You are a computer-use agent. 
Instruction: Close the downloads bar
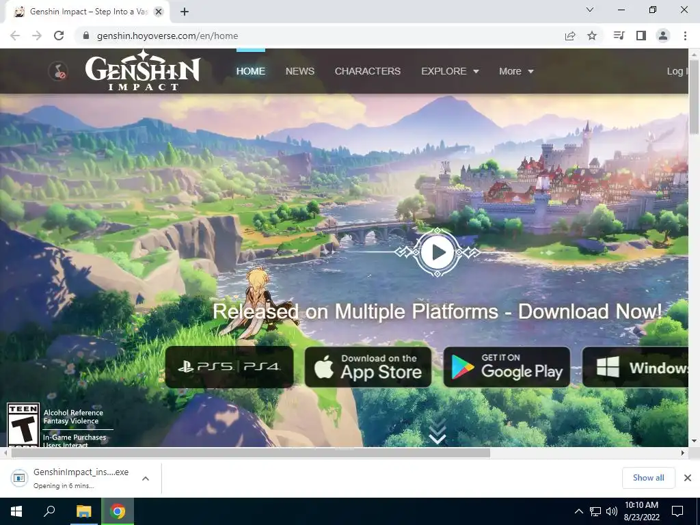[x=688, y=478]
